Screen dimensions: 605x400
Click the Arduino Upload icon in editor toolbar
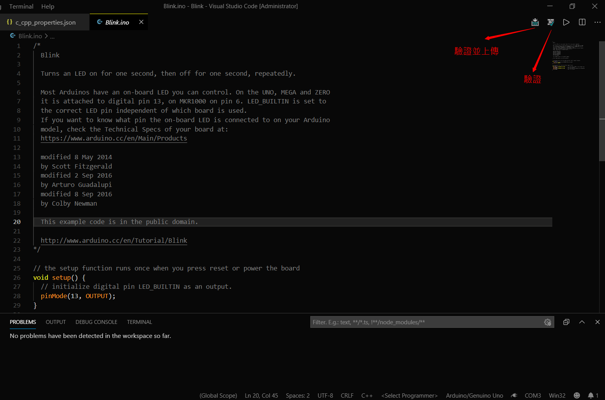click(x=535, y=22)
